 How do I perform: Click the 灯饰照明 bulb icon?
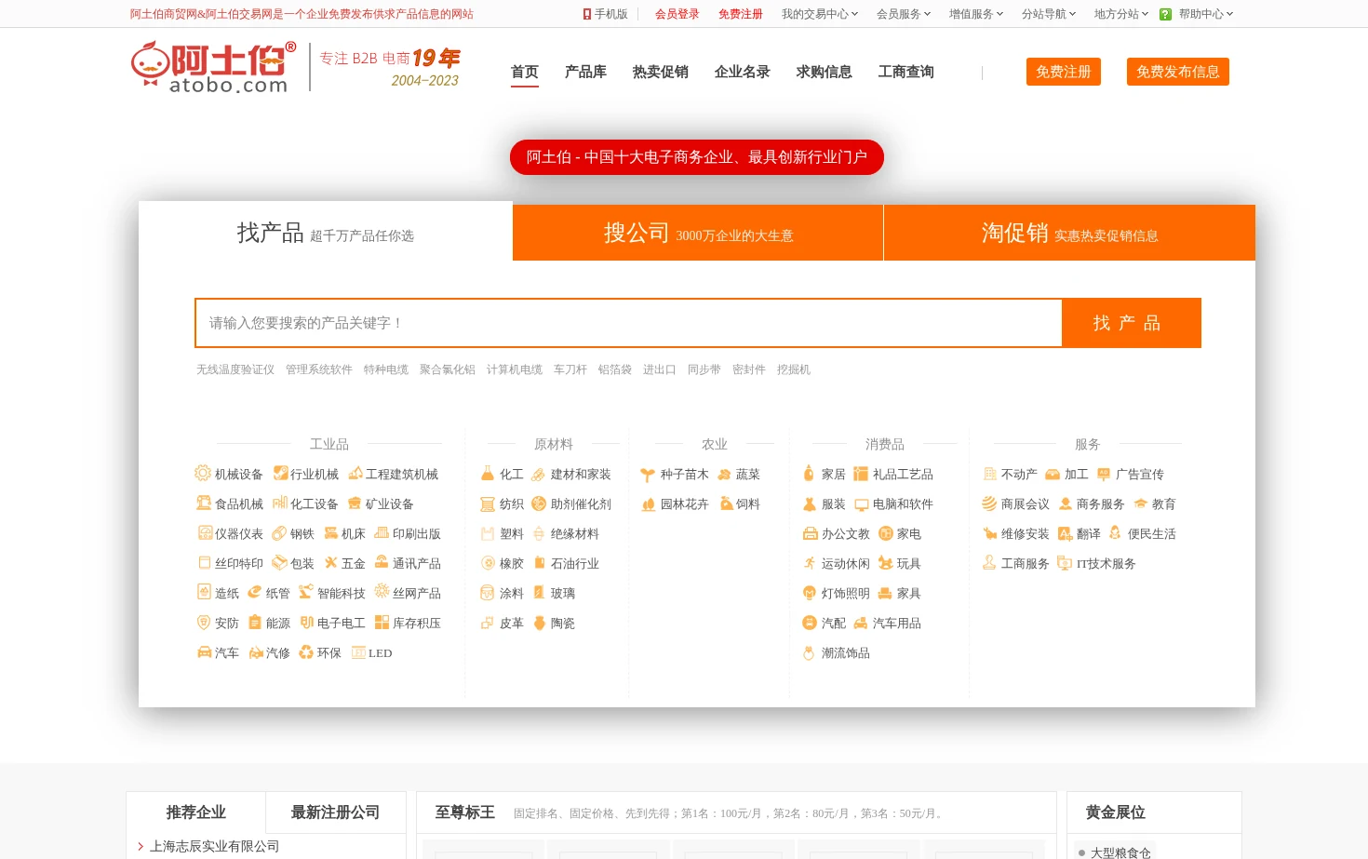tap(810, 592)
